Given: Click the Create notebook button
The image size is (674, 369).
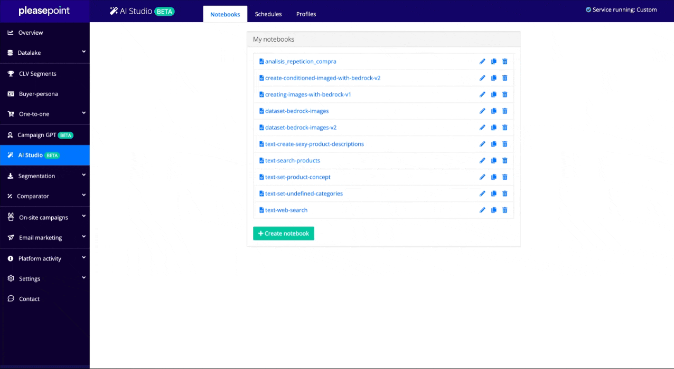Looking at the screenshot, I should tap(284, 234).
